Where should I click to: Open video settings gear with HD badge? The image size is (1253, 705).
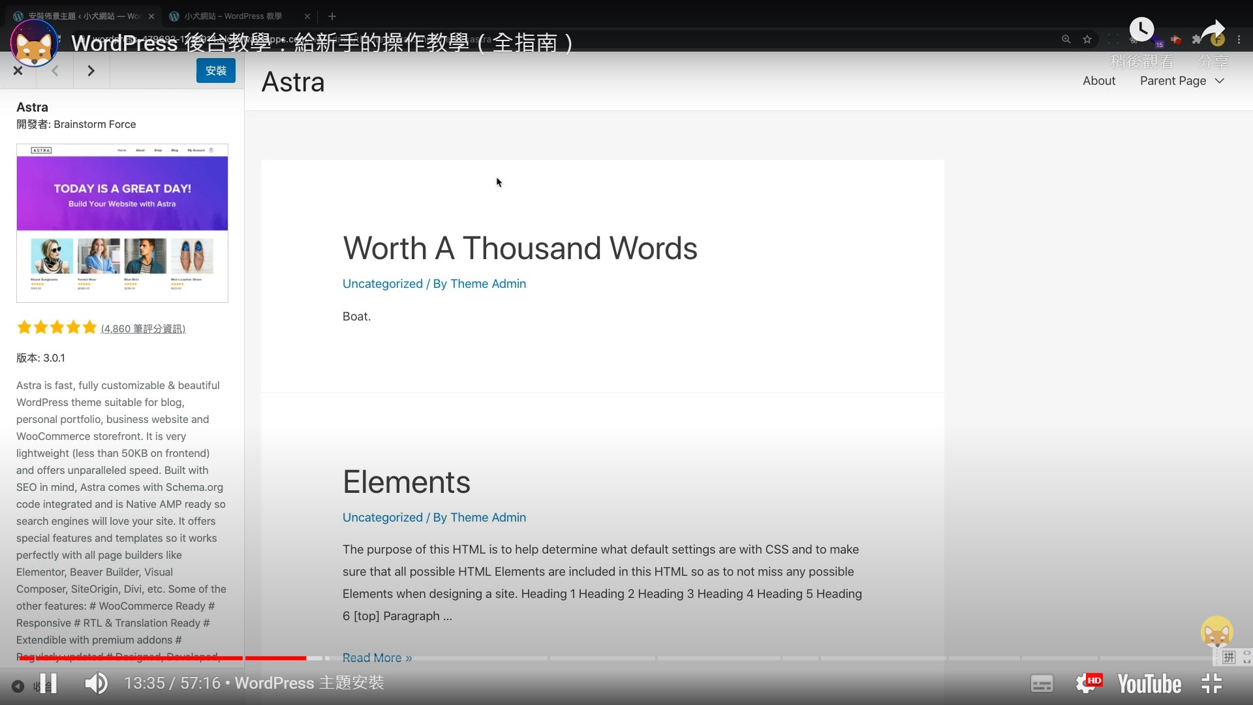coord(1088,683)
